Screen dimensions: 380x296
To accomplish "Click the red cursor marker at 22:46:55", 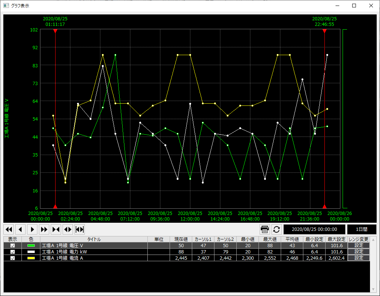I will coord(324,32).
